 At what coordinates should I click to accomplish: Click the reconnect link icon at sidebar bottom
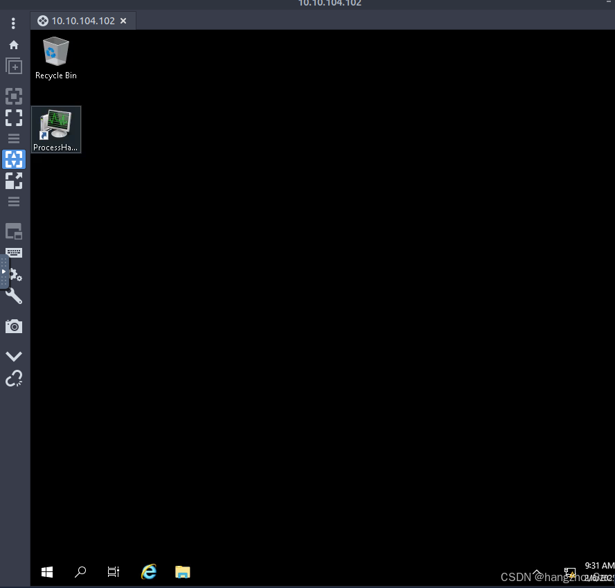coord(14,378)
